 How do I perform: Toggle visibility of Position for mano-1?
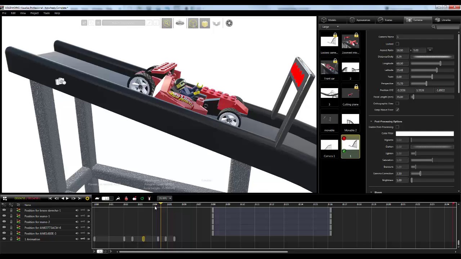coord(4,216)
